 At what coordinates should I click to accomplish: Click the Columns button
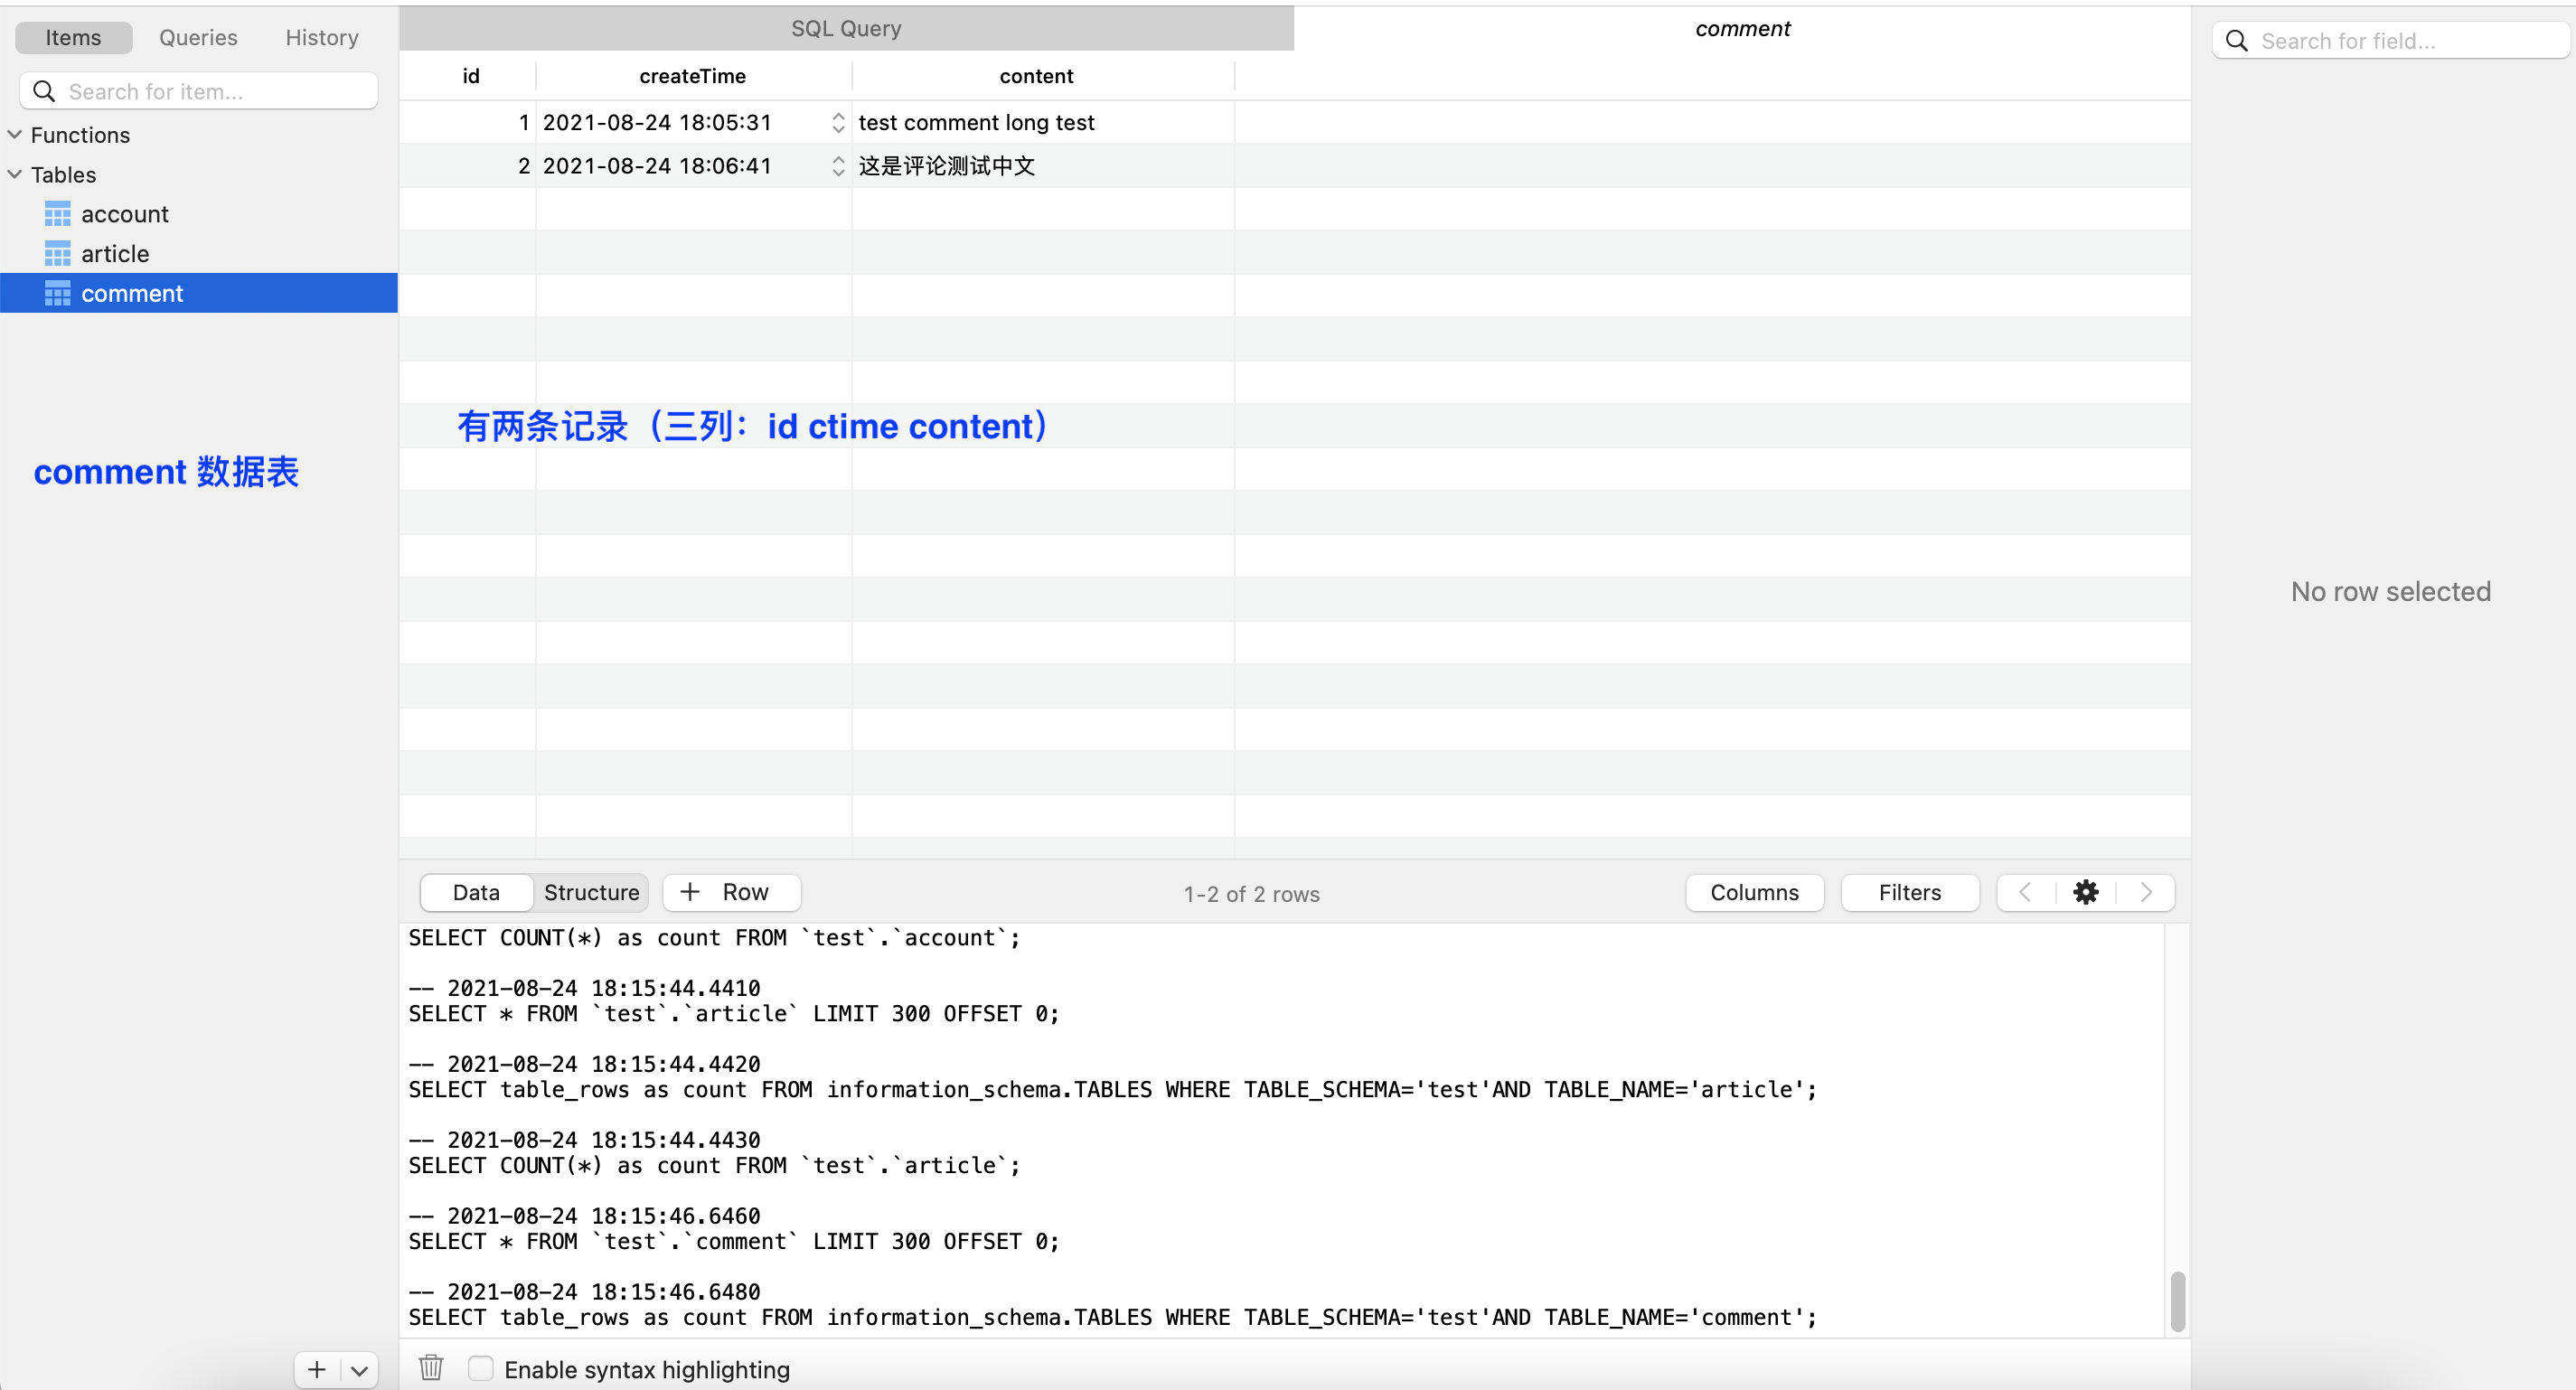(x=1754, y=892)
